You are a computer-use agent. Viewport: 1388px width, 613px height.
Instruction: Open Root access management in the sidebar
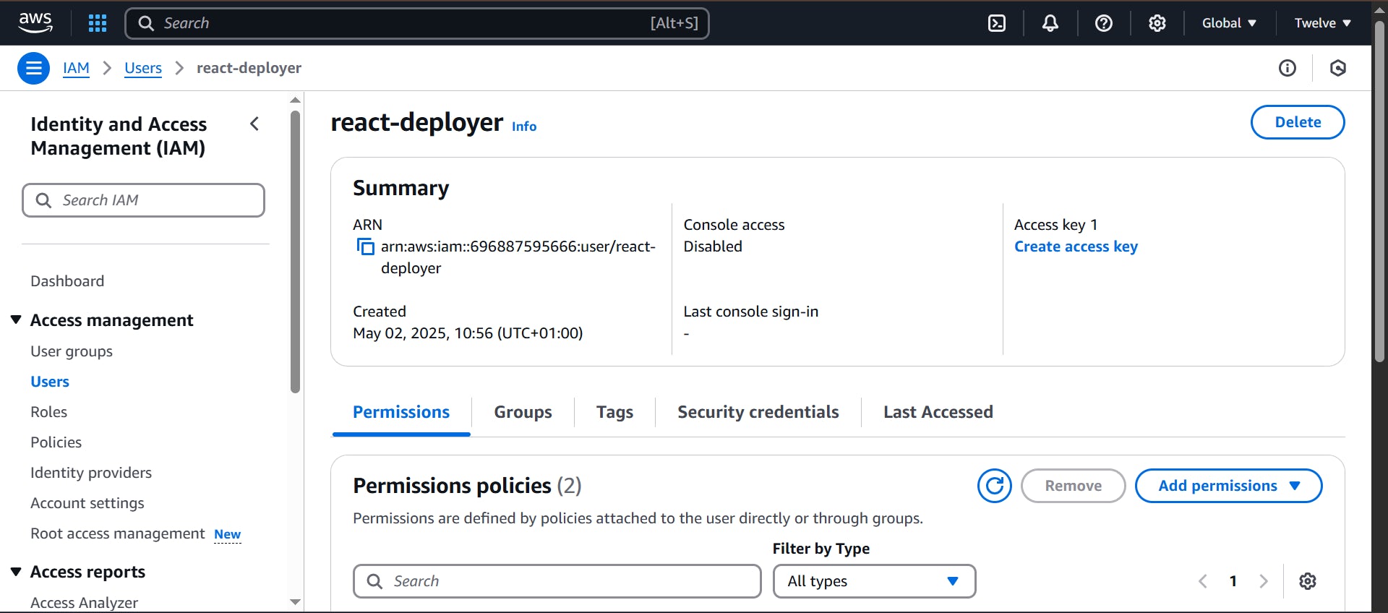pyautogui.click(x=118, y=533)
